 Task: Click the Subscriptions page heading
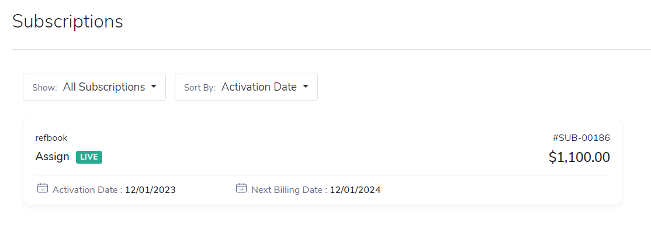(68, 22)
